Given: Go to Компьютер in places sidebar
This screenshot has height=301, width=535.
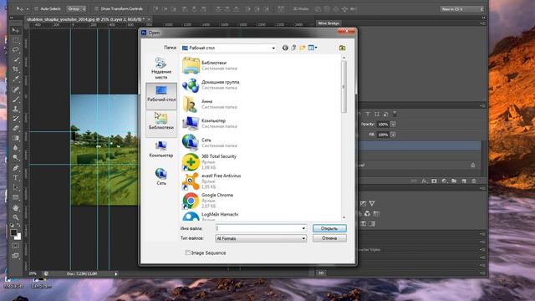Looking at the screenshot, I should (x=161, y=149).
